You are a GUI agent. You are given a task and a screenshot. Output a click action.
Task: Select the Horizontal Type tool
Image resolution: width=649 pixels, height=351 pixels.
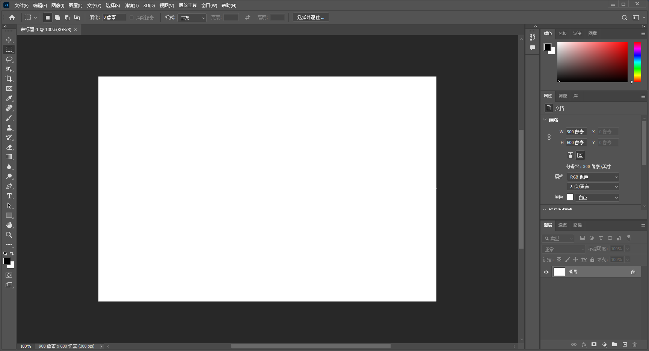click(9, 196)
